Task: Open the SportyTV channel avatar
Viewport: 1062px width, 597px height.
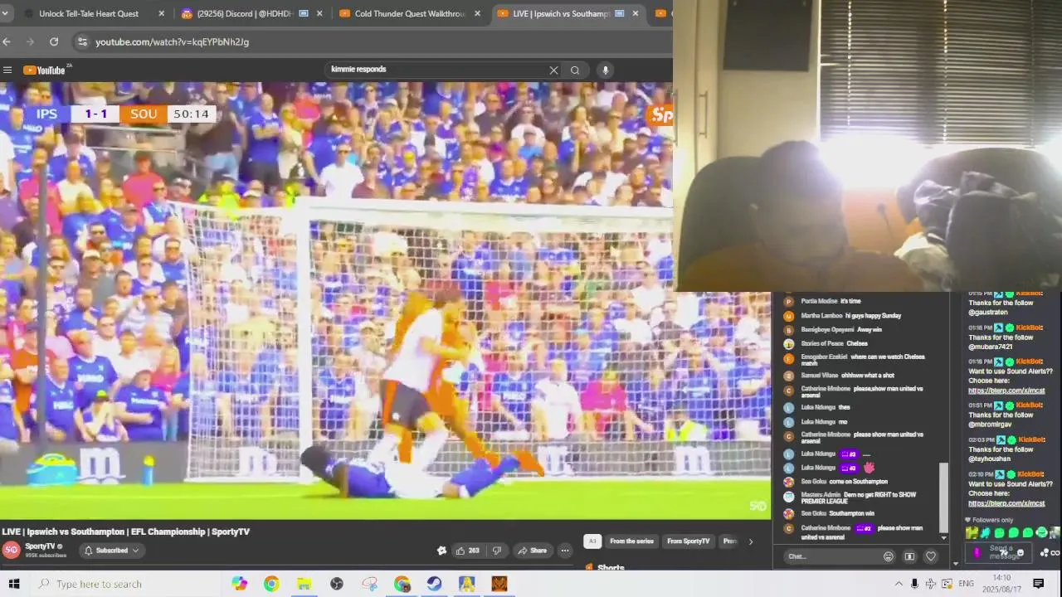Action: (11, 550)
